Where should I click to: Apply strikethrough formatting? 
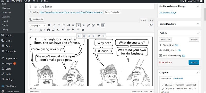click(x=31, y=30)
